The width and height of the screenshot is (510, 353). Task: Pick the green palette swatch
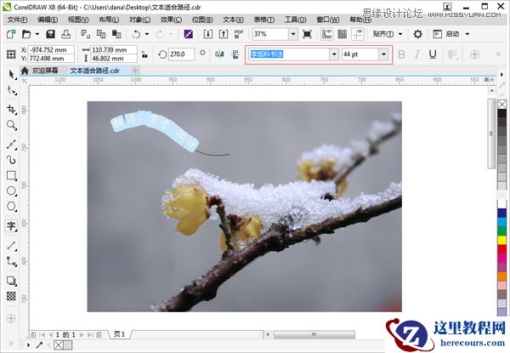click(x=501, y=231)
